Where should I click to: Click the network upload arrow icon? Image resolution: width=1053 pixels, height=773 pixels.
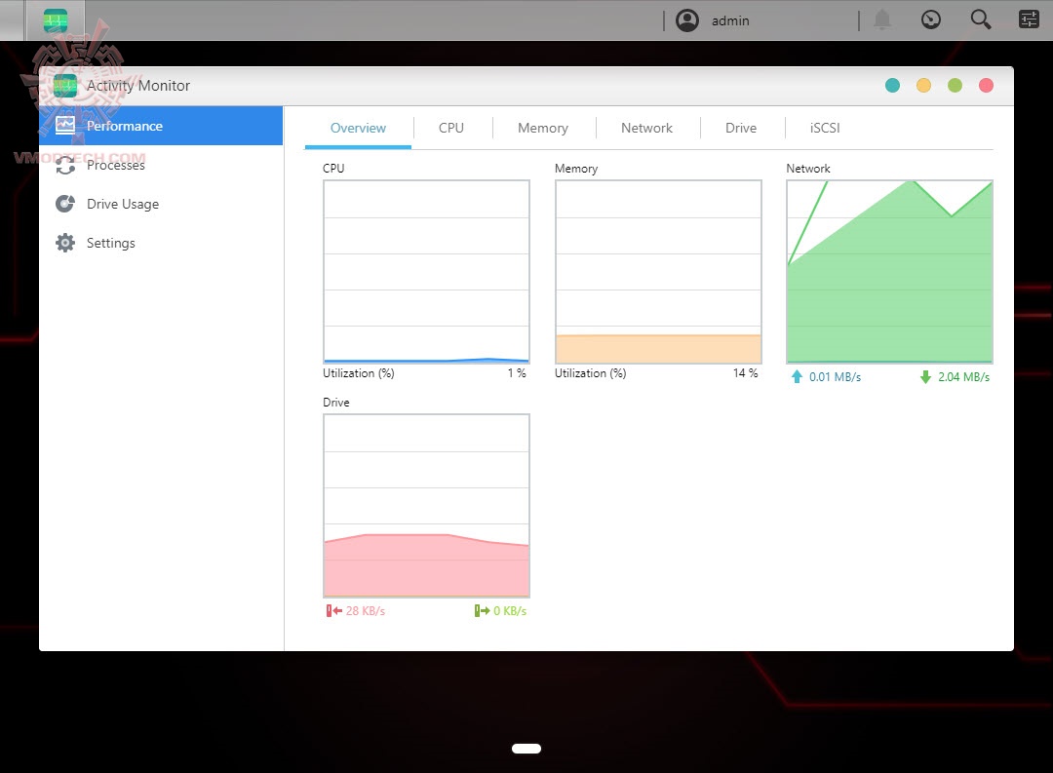(797, 377)
